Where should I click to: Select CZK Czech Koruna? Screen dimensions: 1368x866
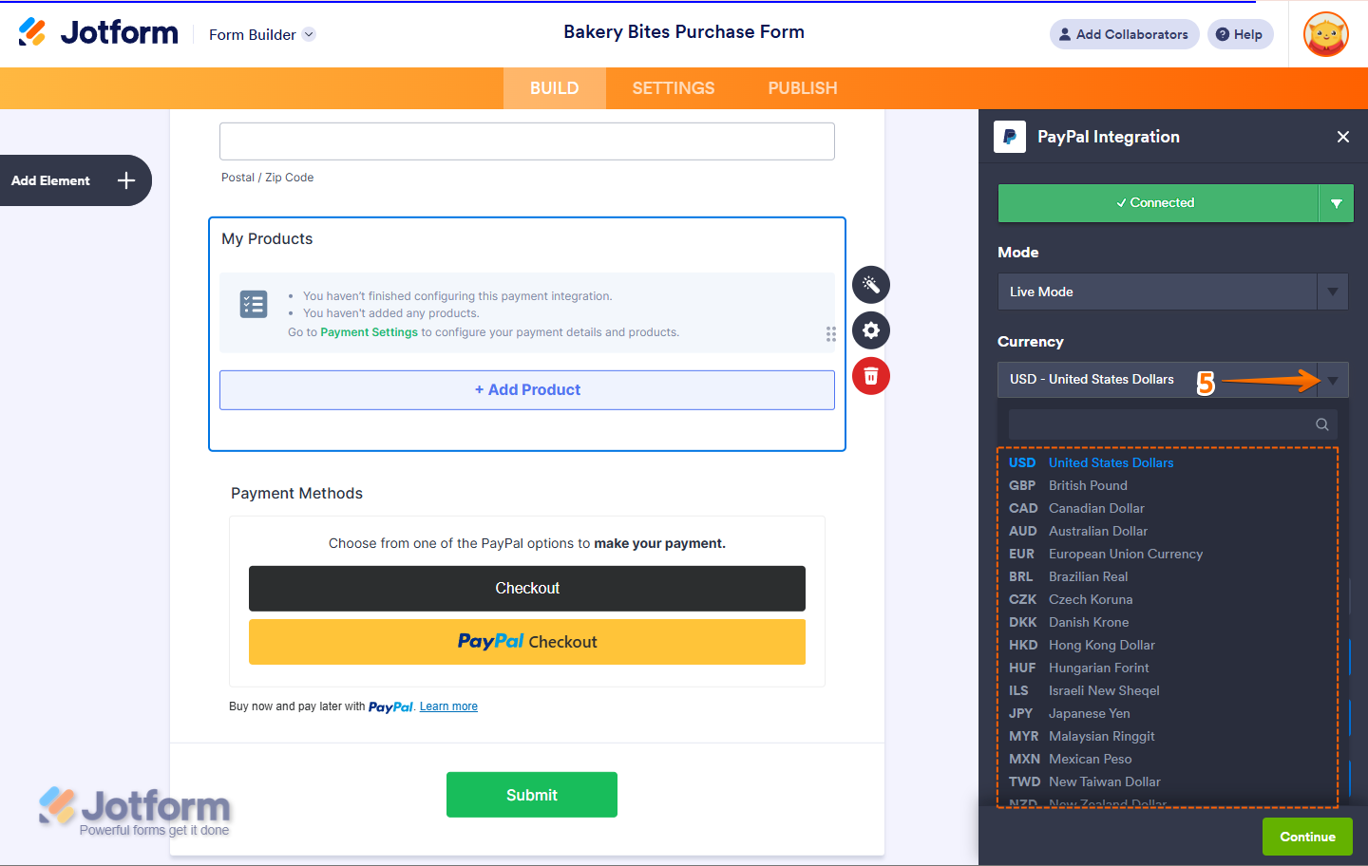pyautogui.click(x=1168, y=599)
